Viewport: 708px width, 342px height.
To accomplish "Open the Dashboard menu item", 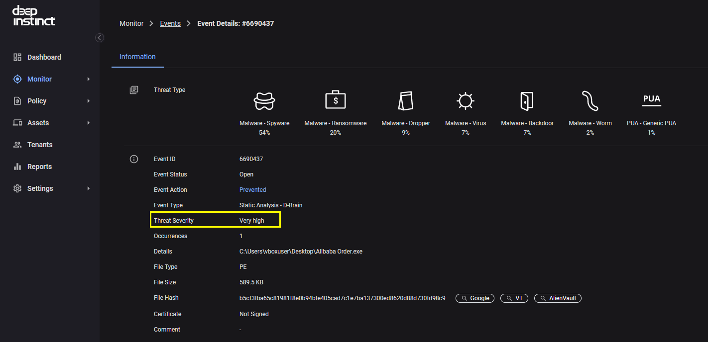I will click(44, 57).
